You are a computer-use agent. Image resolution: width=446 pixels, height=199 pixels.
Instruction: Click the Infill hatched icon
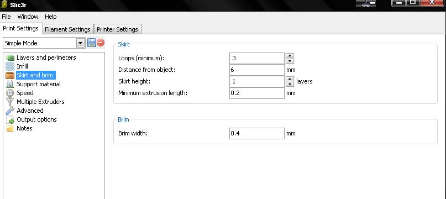10,67
